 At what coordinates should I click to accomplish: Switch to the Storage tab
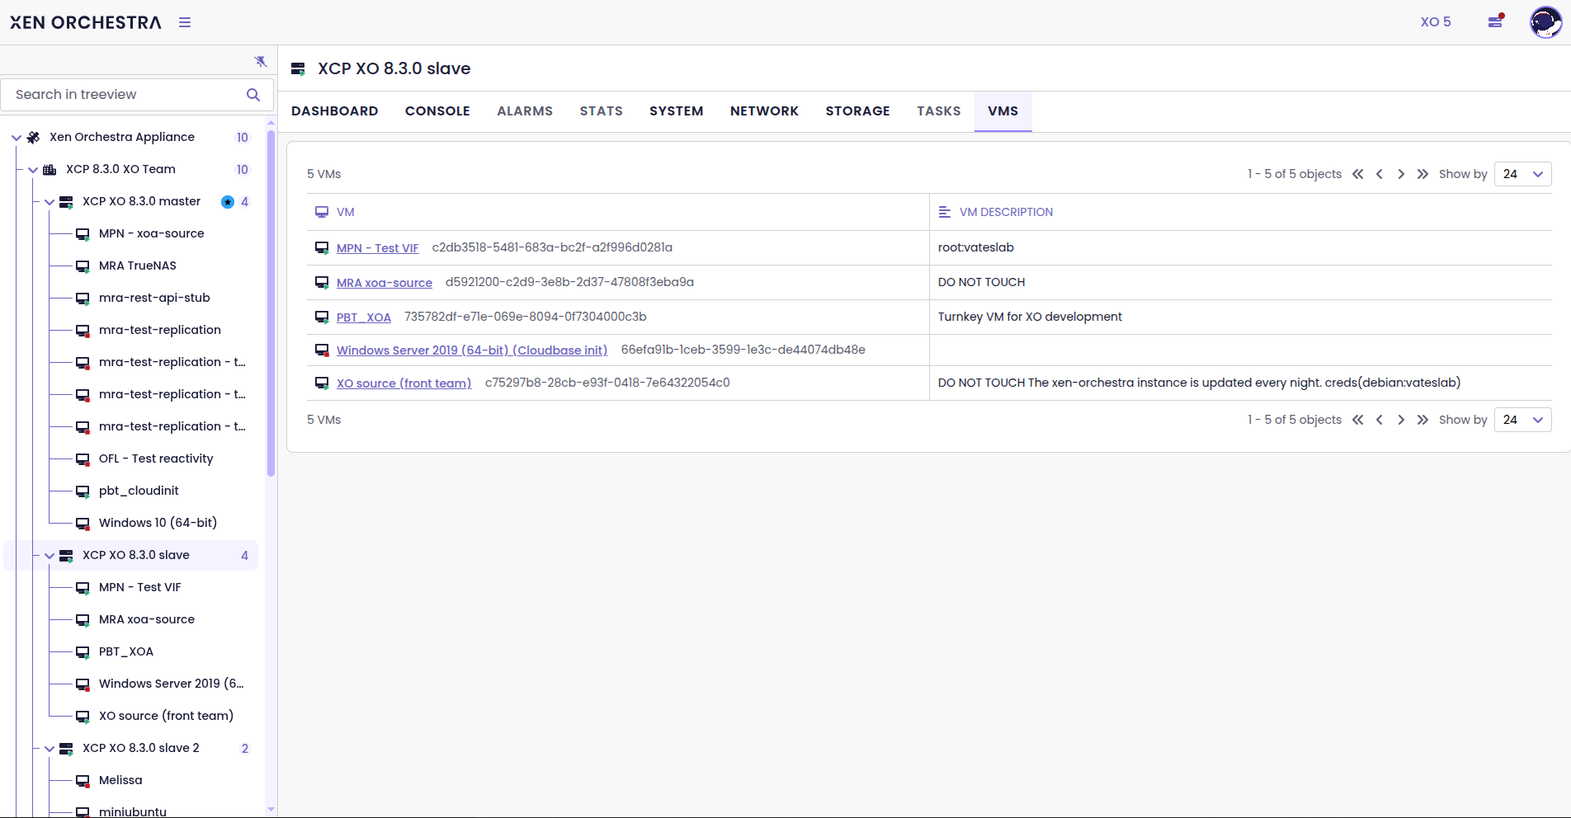[x=857, y=111]
